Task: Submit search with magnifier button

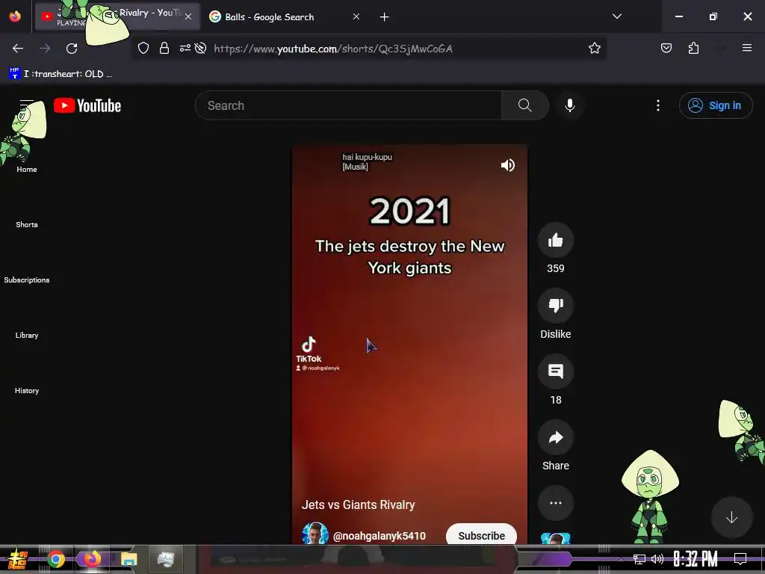Action: tap(525, 105)
